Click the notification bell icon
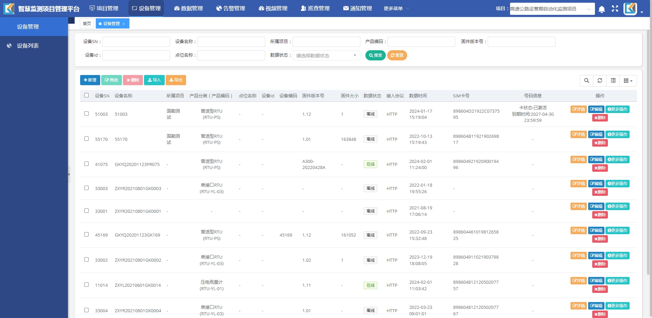652x318 pixels. (601, 9)
